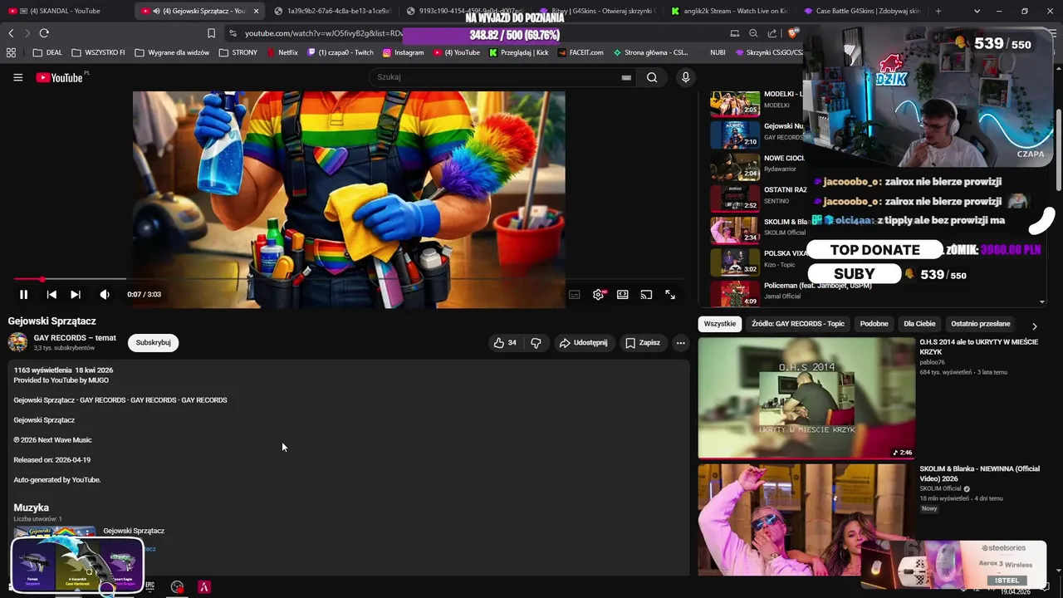This screenshot has height=598, width=1063.
Task: Play the OSTATNI RAZ playlist item by SENTINO
Action: (757, 198)
